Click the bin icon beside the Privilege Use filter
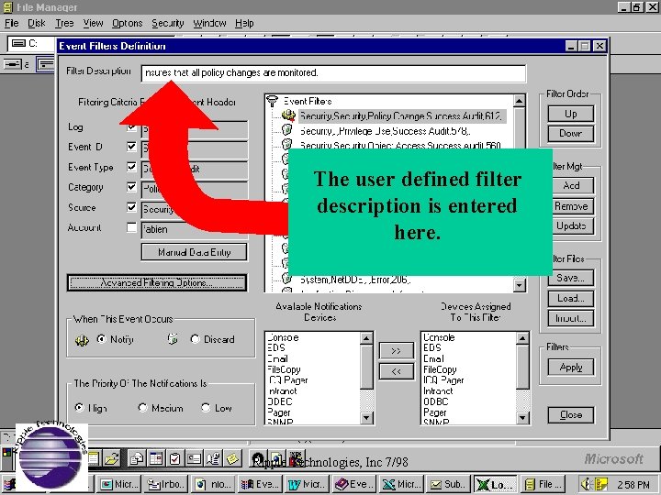661x495 pixels. click(x=287, y=129)
